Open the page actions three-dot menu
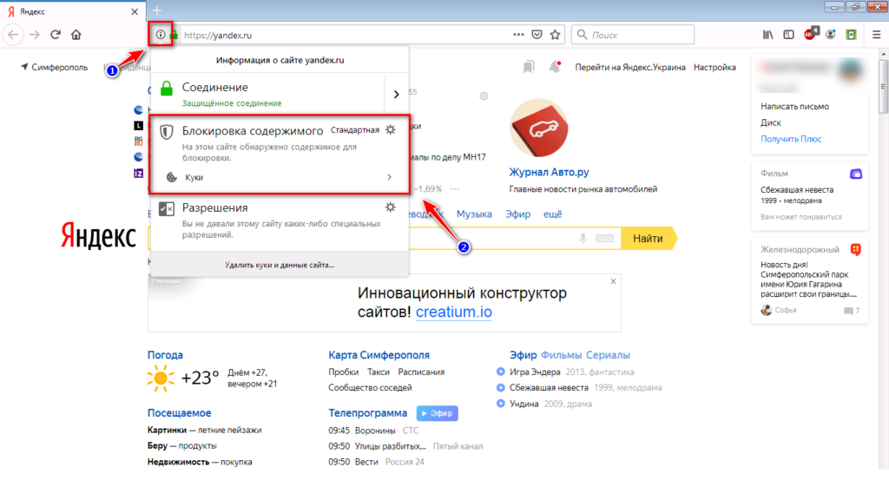This screenshot has height=500, width=889. pos(518,35)
